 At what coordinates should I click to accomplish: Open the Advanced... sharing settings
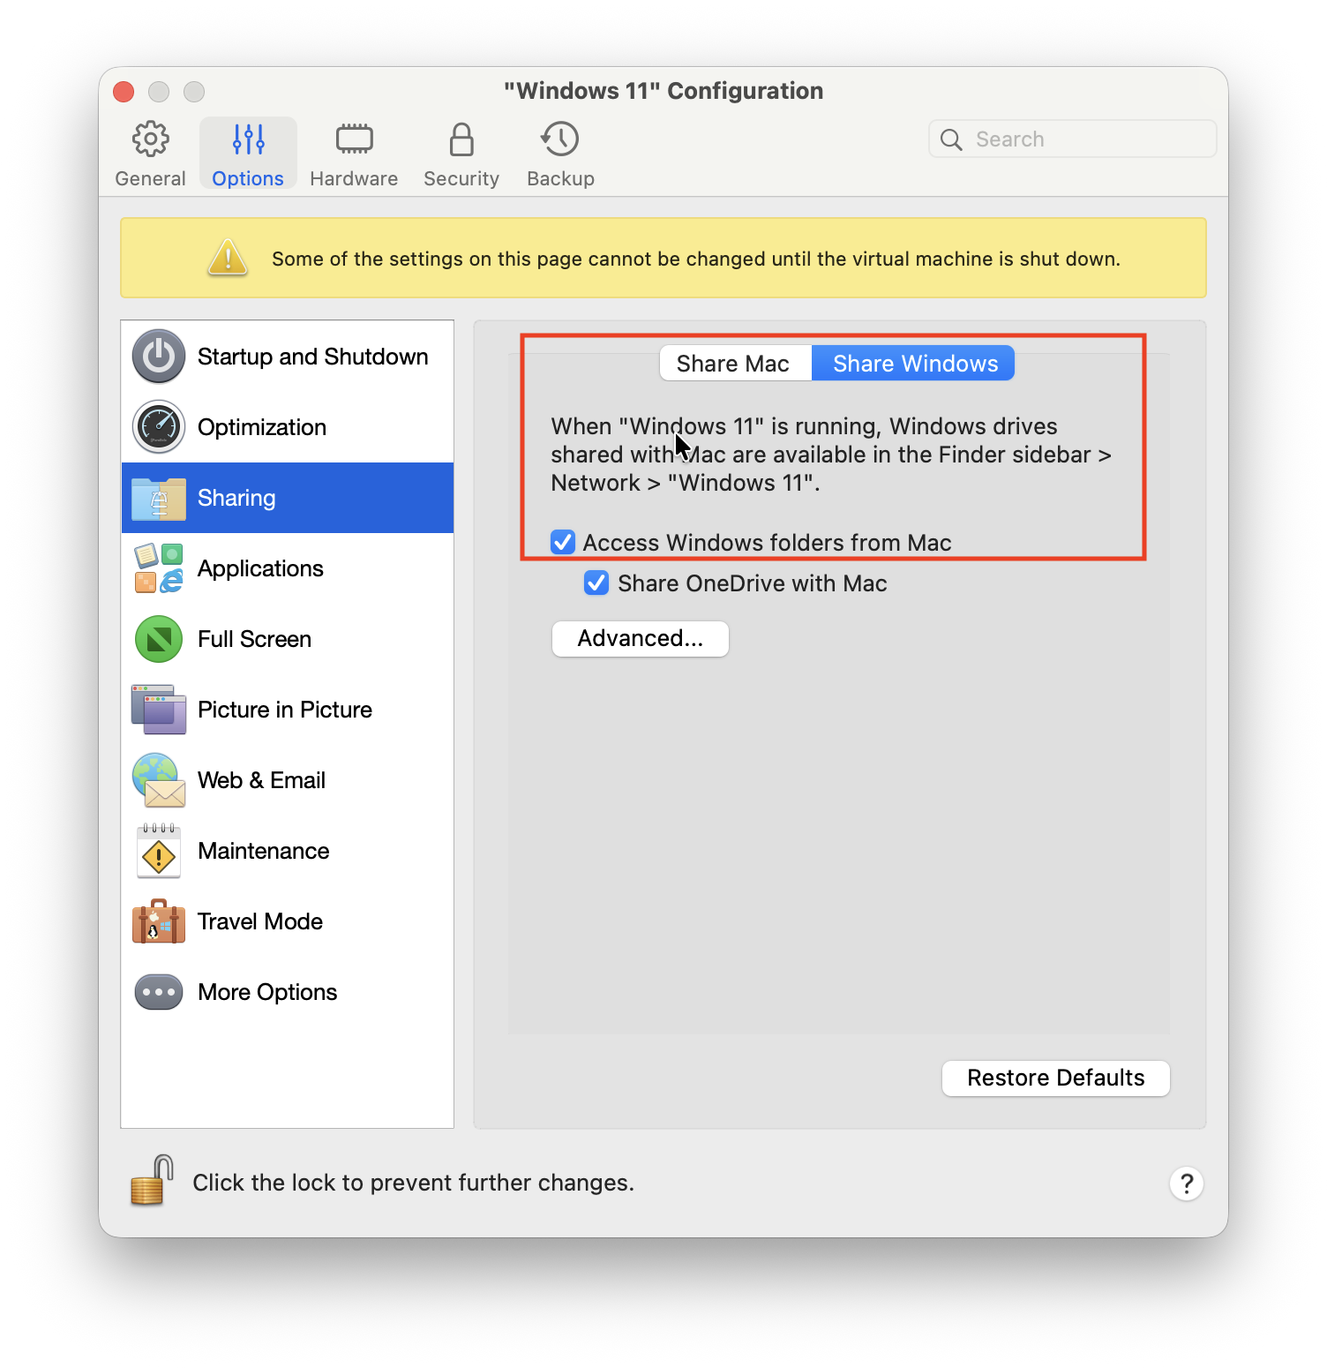641,638
